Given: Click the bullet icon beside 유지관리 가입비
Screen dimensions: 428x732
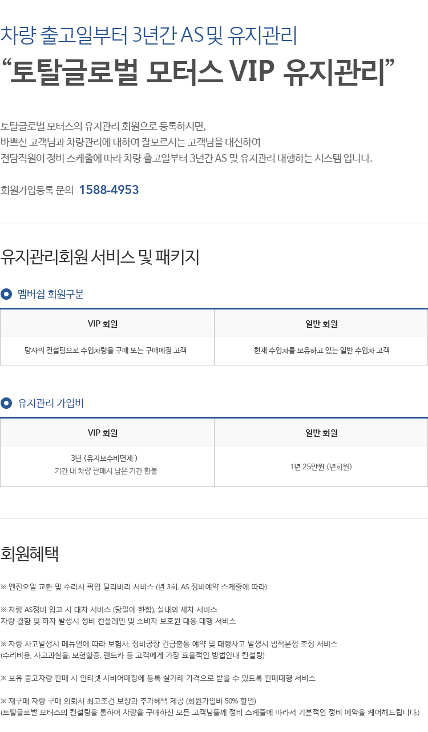Looking at the screenshot, I should [x=6, y=404].
